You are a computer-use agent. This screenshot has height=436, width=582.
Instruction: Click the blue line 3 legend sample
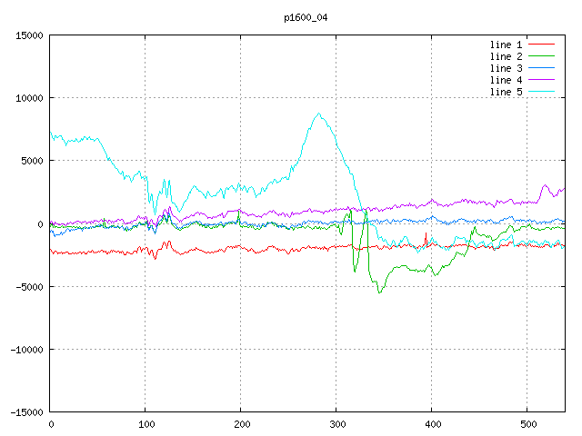tap(541, 68)
